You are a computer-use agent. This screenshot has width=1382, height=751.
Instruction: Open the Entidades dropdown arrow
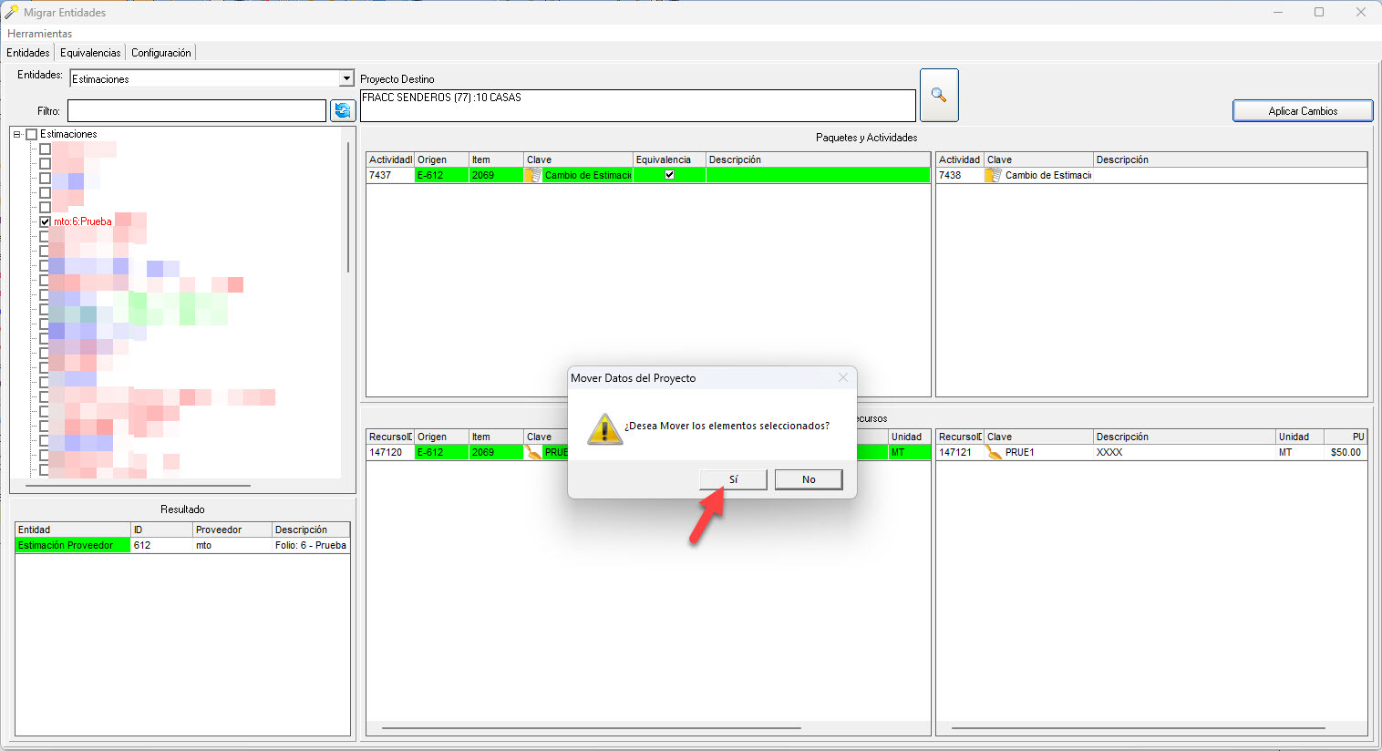point(345,79)
